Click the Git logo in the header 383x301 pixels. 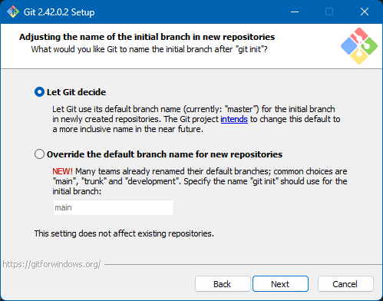tap(359, 46)
